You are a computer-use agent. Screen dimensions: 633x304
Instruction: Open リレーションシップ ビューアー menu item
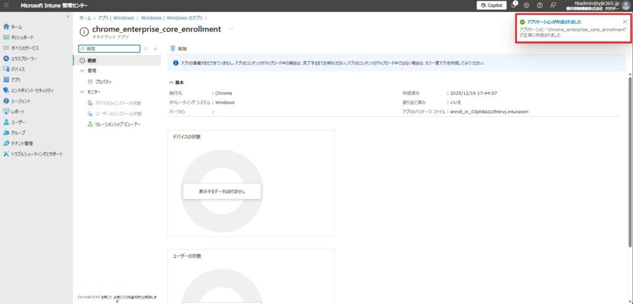[117, 124]
